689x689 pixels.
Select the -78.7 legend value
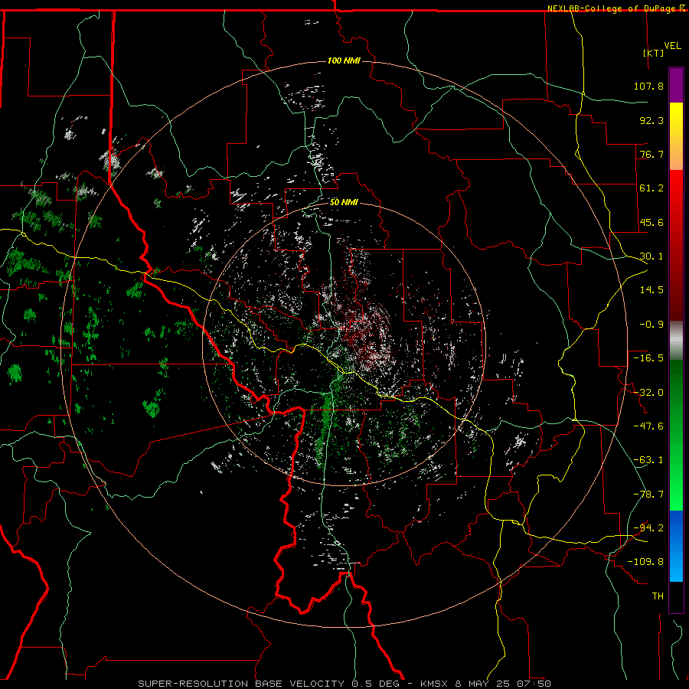(x=648, y=495)
